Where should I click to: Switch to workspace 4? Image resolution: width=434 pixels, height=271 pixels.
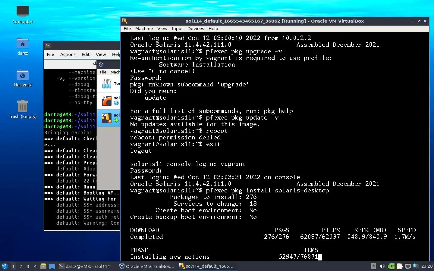(35, 266)
